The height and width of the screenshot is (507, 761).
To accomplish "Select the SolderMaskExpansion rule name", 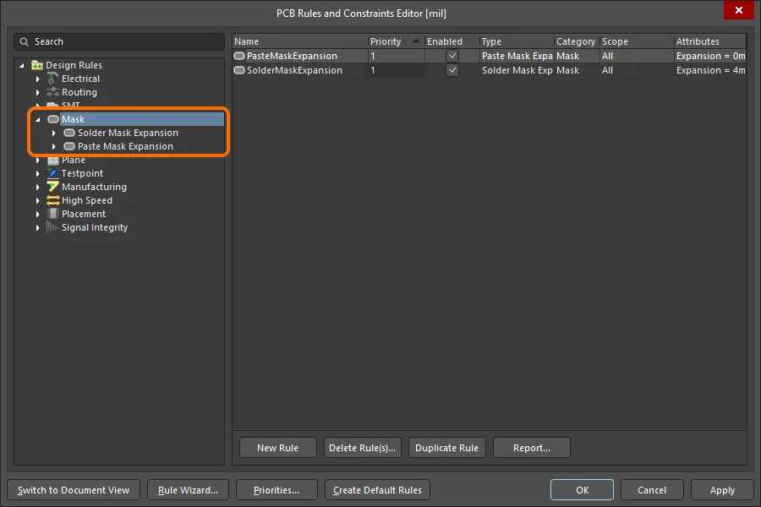I will tap(294, 70).
